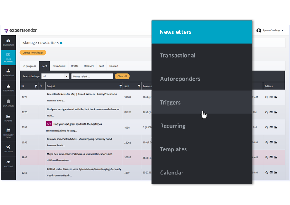Click the Clear all button
290x205 pixels.
(x=122, y=76)
